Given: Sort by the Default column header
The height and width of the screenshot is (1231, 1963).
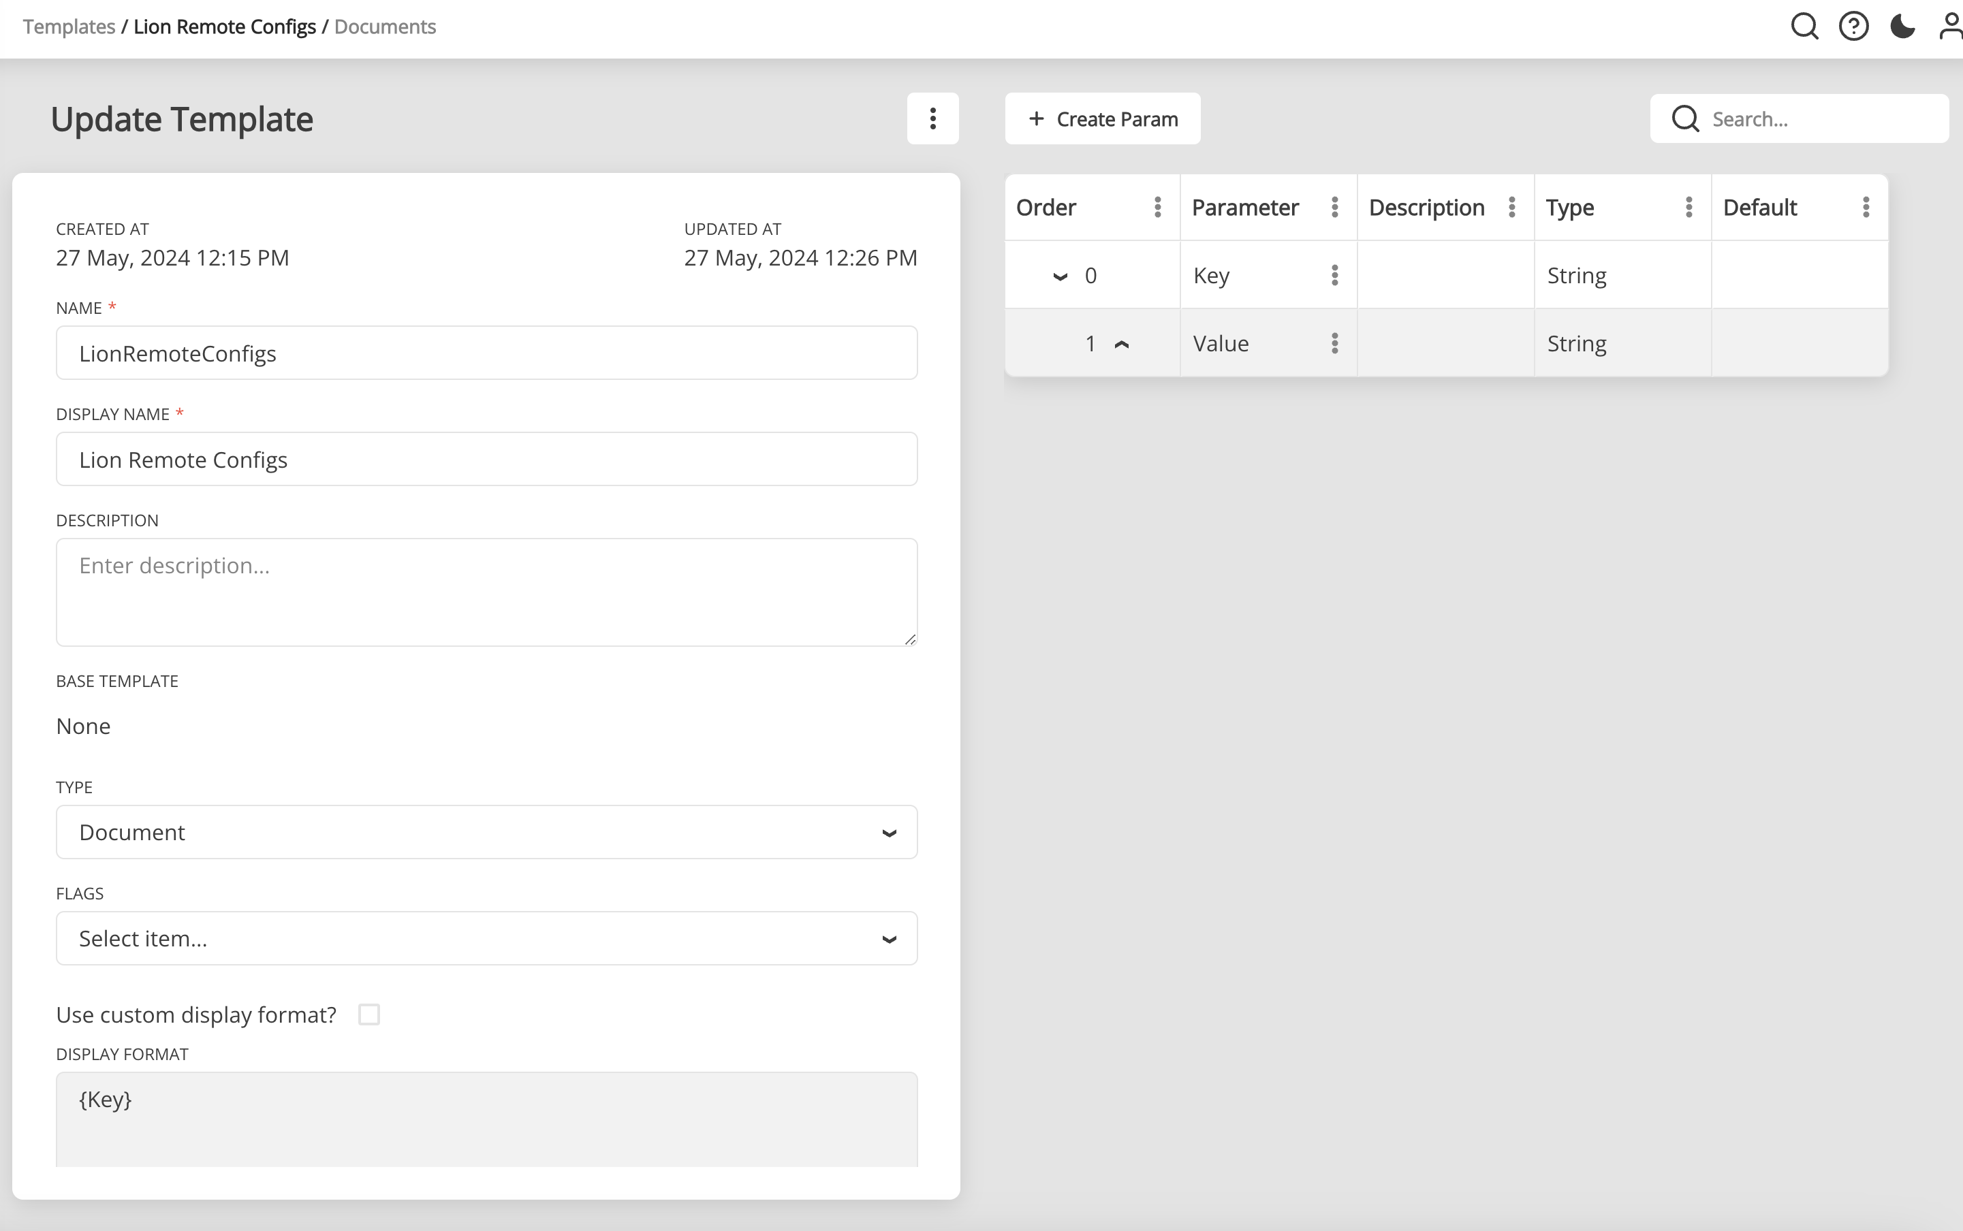Looking at the screenshot, I should coord(1759,208).
